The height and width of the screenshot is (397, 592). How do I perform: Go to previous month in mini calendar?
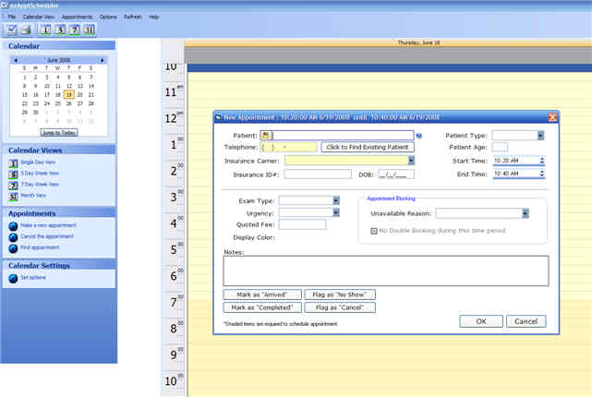coord(16,60)
